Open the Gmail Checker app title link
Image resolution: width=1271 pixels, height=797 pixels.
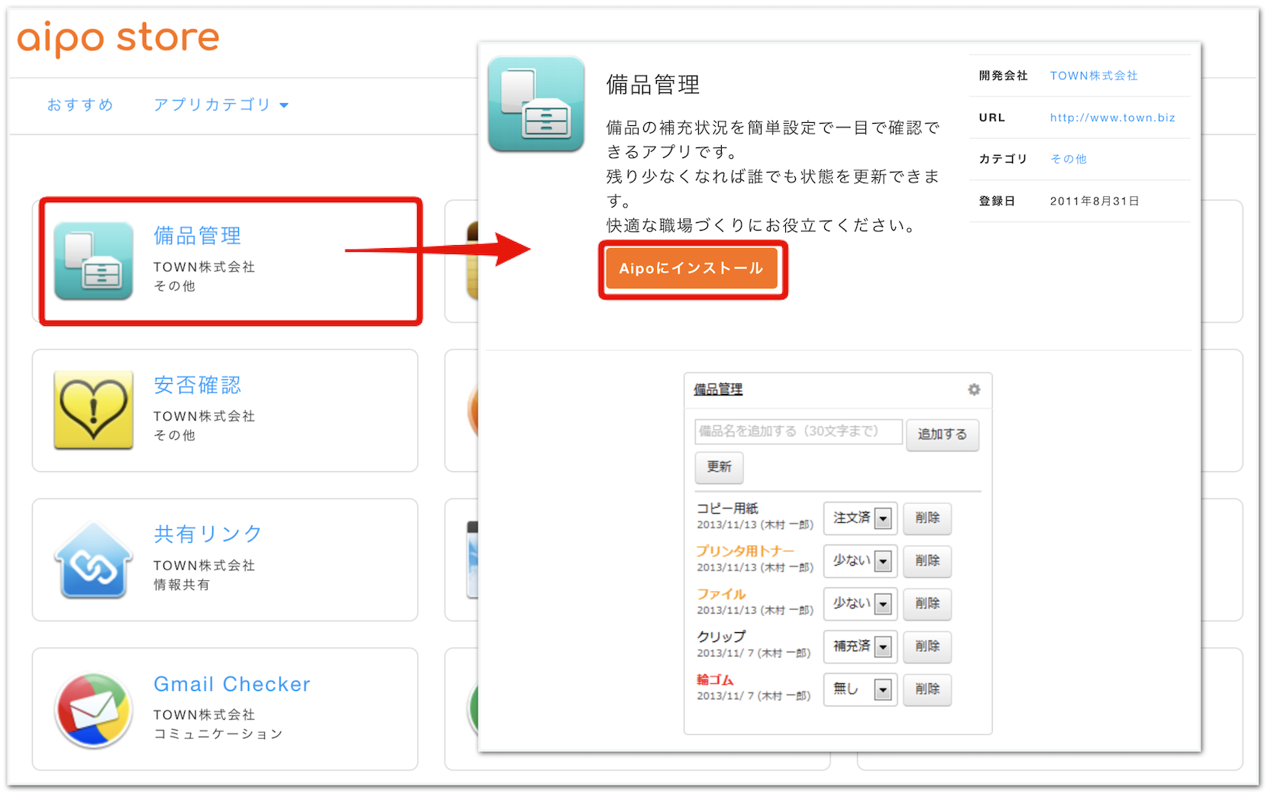pos(232,684)
